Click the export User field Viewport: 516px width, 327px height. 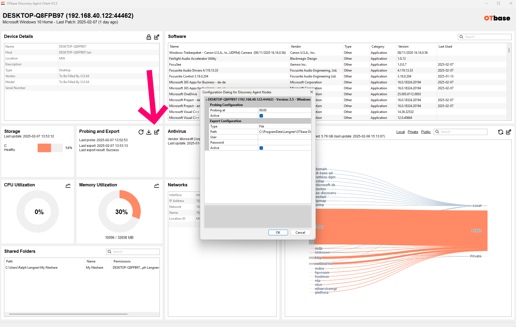(284, 137)
